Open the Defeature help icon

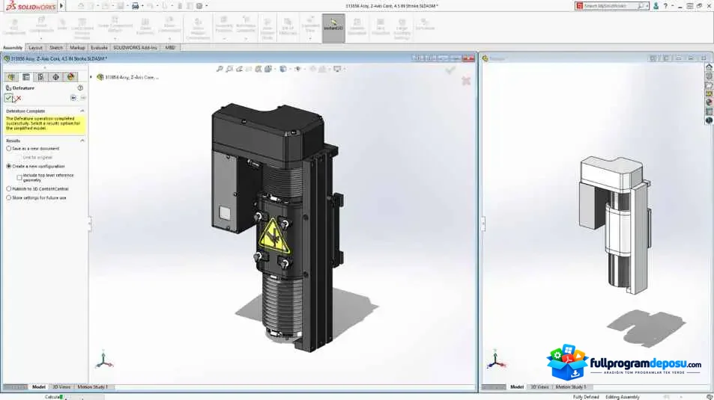pos(80,87)
